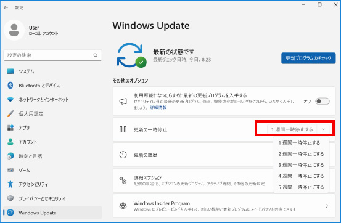Click the User profile avatar
The image size is (341, 223).
14,30
